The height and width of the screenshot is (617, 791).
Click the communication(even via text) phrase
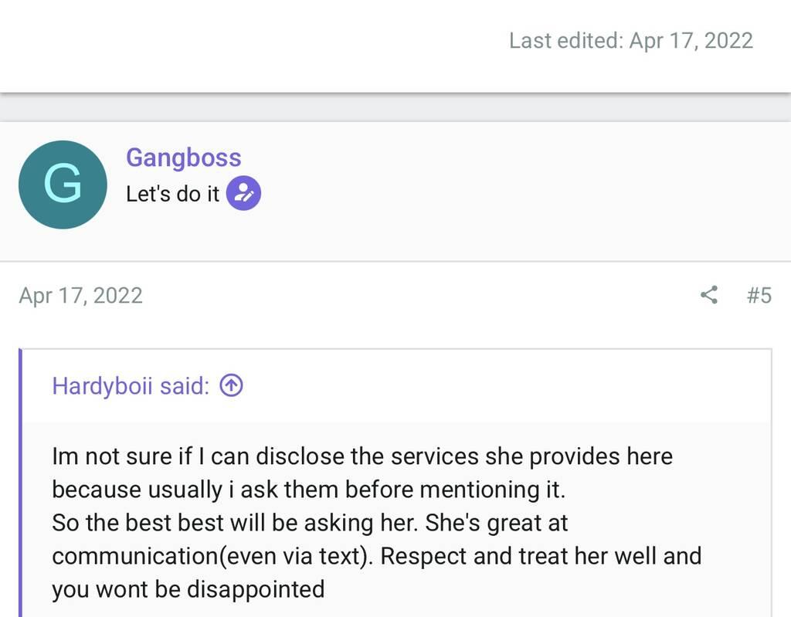(209, 556)
